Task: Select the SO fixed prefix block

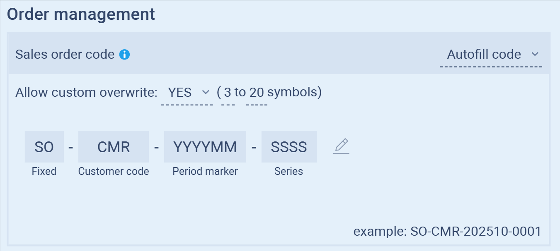Action: 44,147
